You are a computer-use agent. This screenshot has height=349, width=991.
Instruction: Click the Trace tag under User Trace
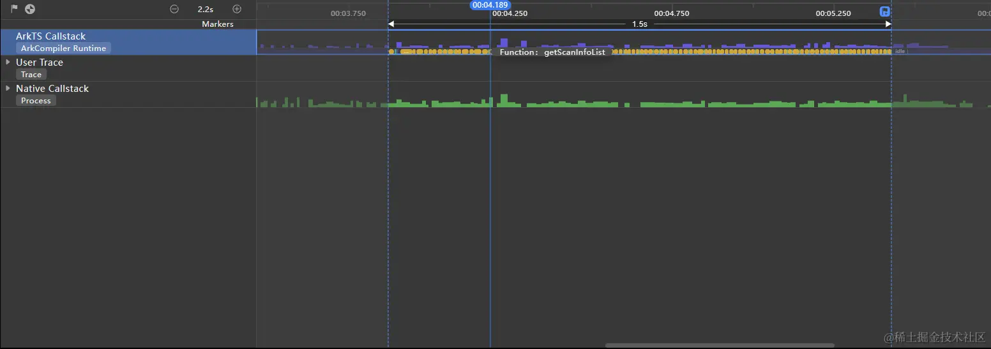[x=31, y=75]
